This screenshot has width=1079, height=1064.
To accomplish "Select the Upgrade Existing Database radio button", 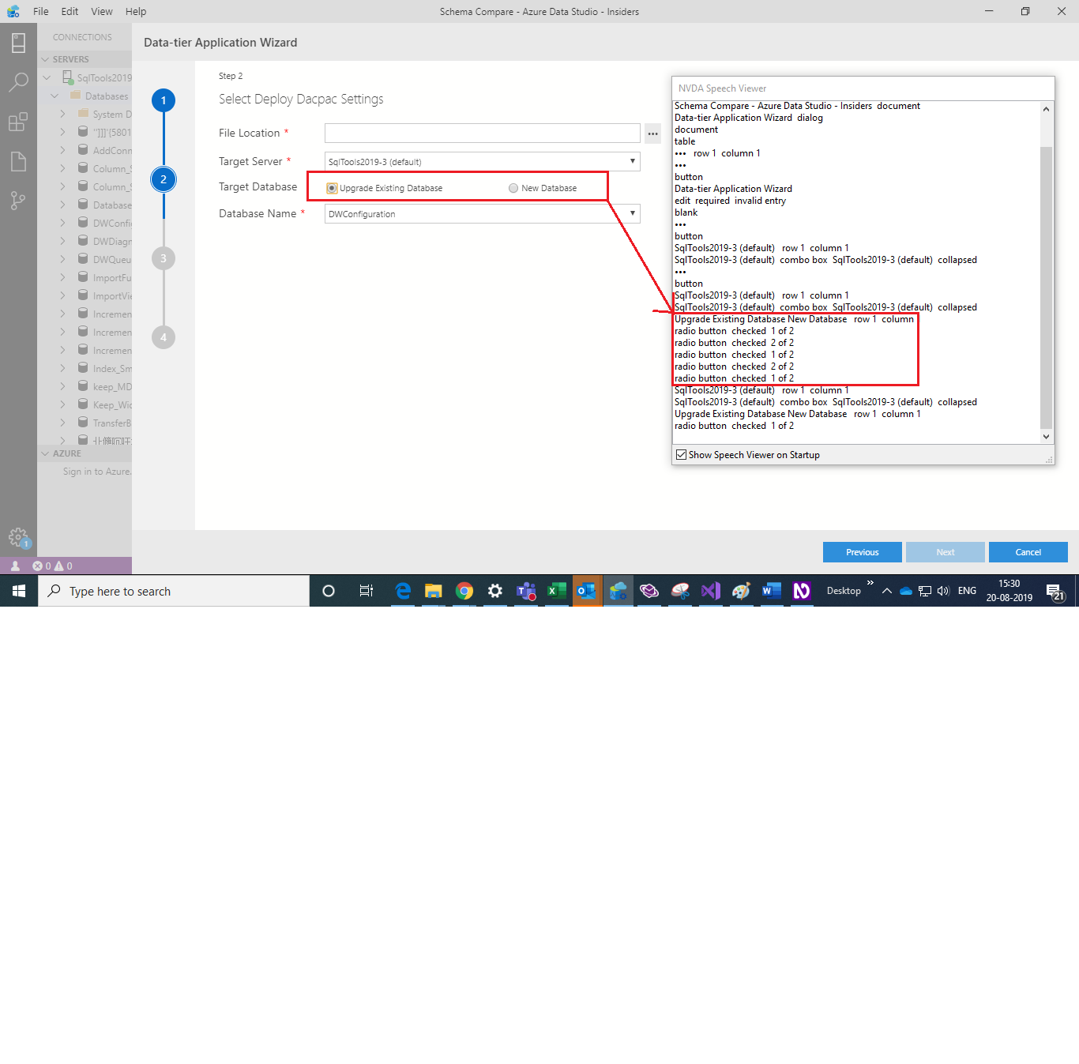I will tap(332, 188).
